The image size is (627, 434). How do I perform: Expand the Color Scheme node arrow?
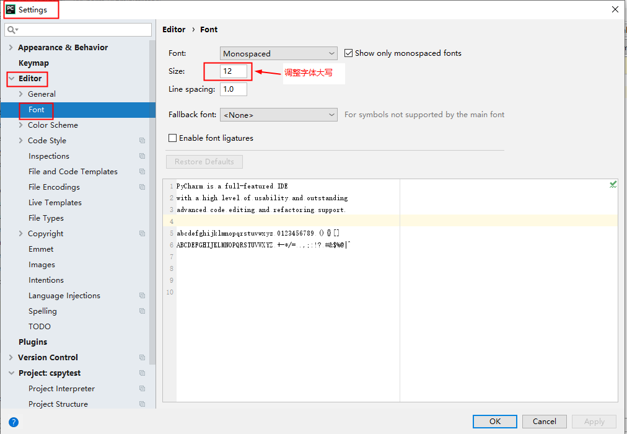[21, 125]
